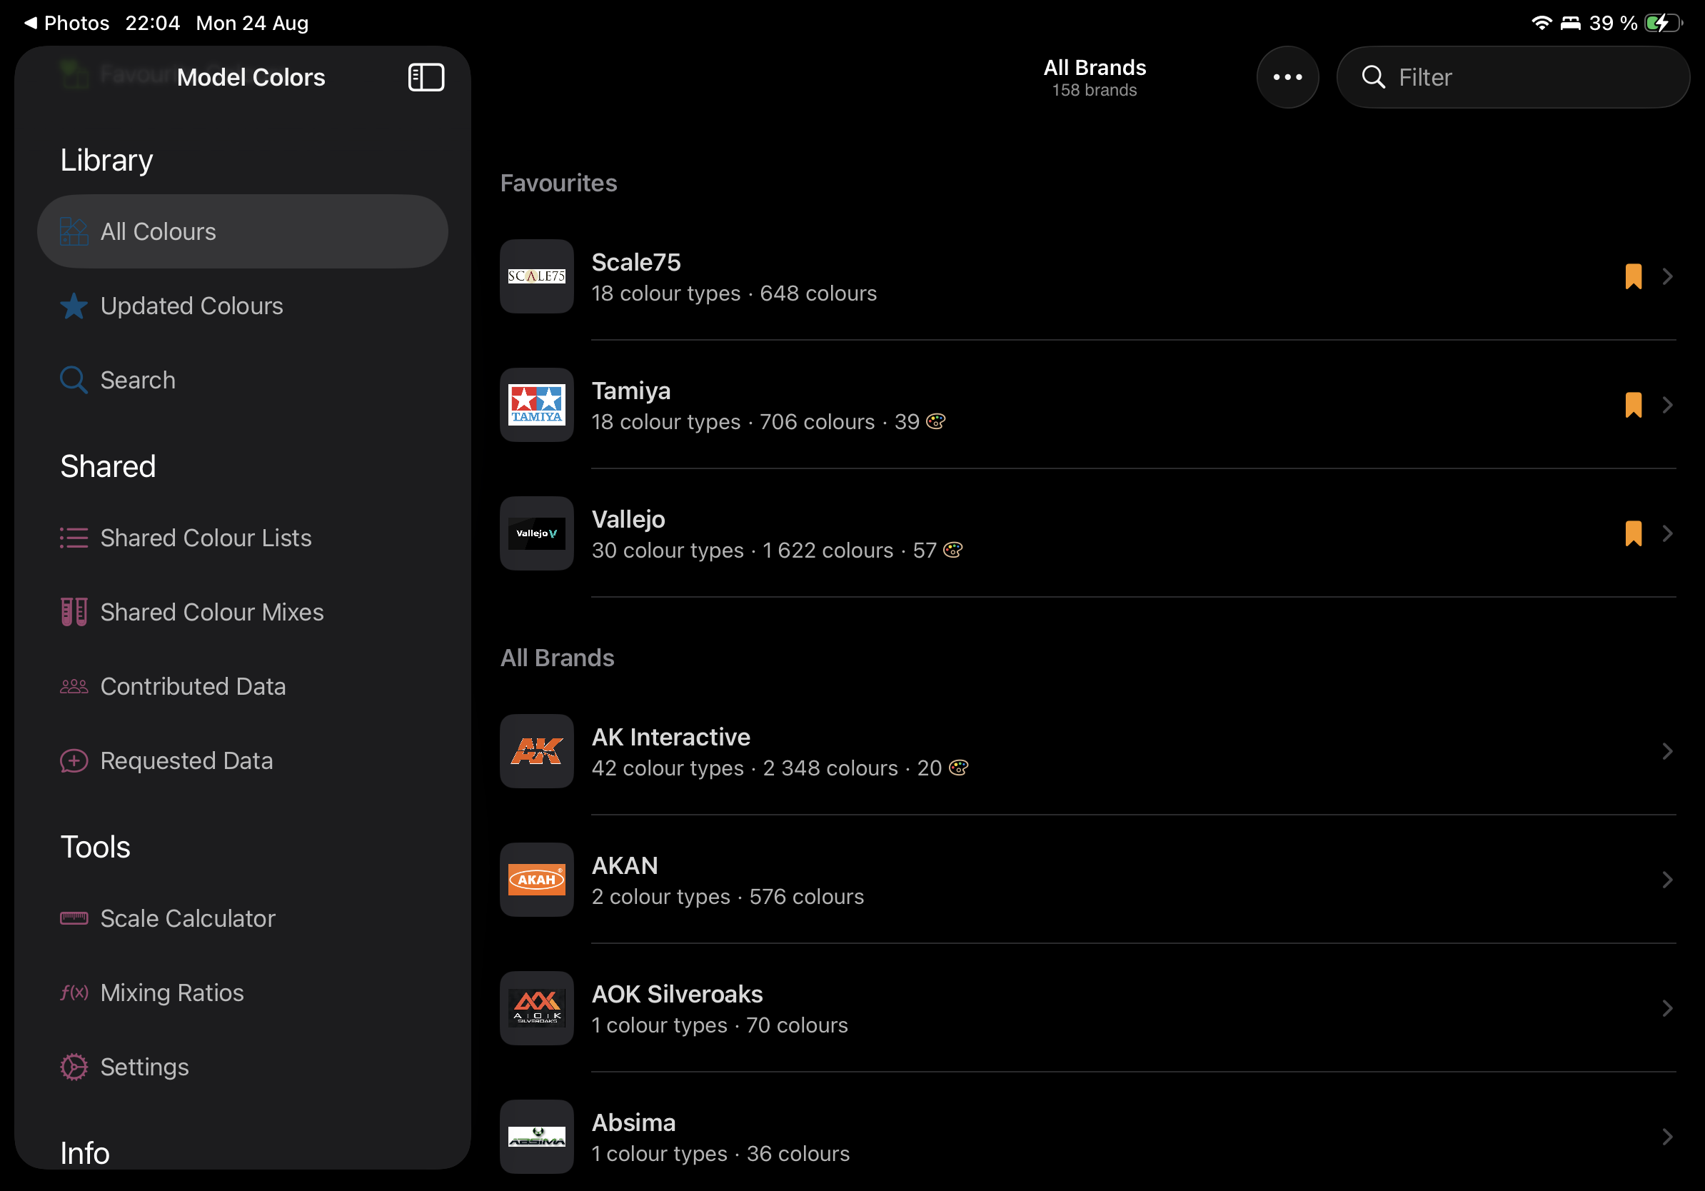
Task: Click '2 colour types · 576 colours' text
Action: click(728, 896)
